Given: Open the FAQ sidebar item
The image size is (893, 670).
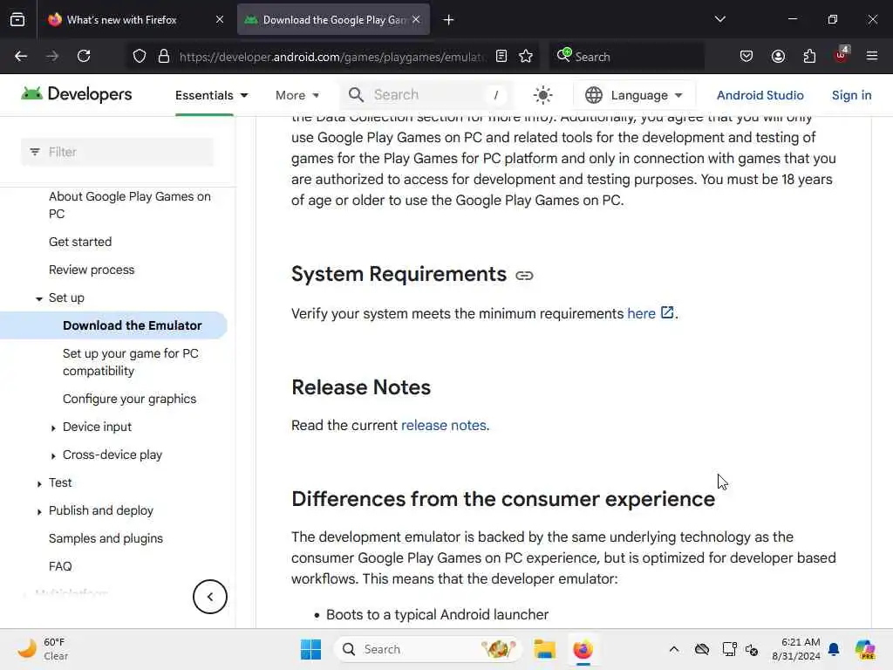Looking at the screenshot, I should pyautogui.click(x=60, y=566).
